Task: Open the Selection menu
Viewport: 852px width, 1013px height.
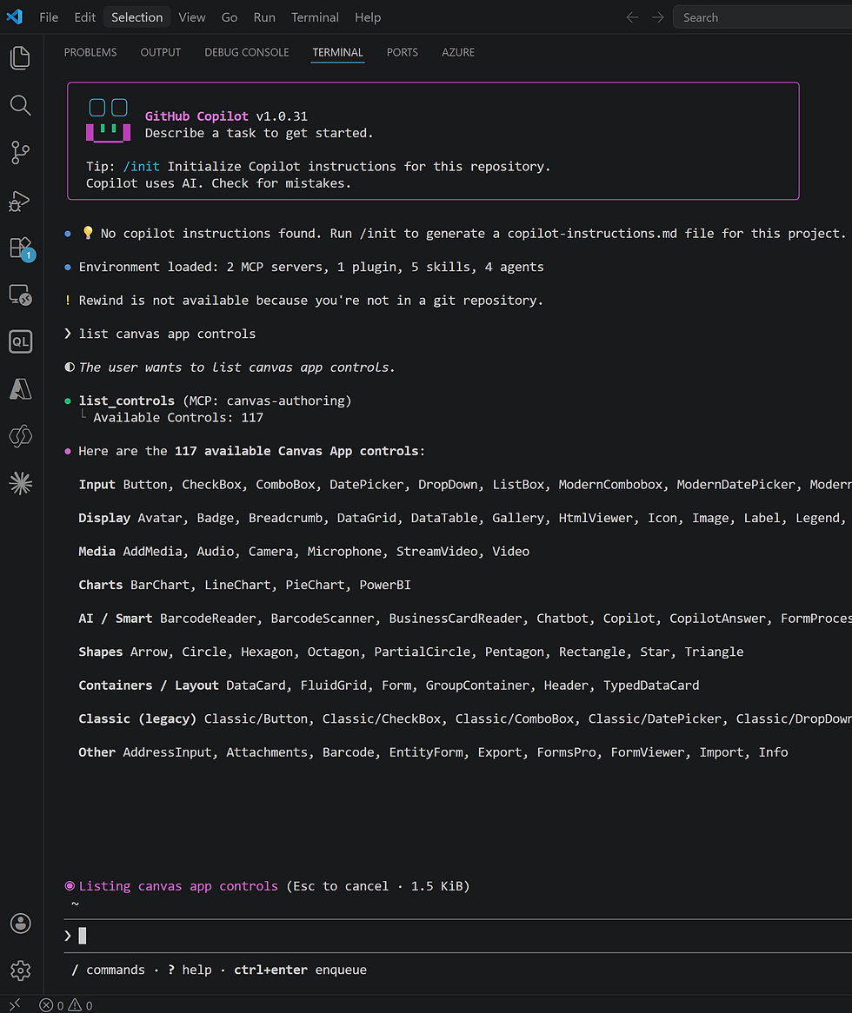Action: tap(137, 17)
